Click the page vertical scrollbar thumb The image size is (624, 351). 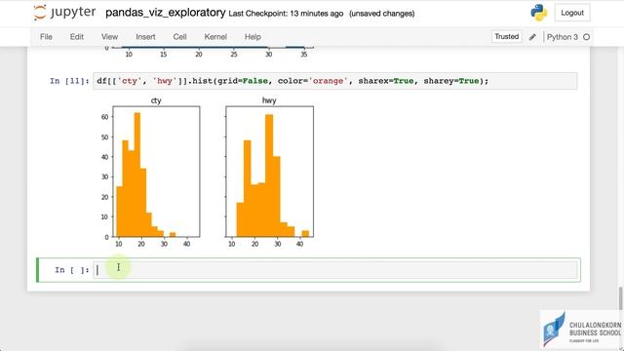[x=620, y=298]
